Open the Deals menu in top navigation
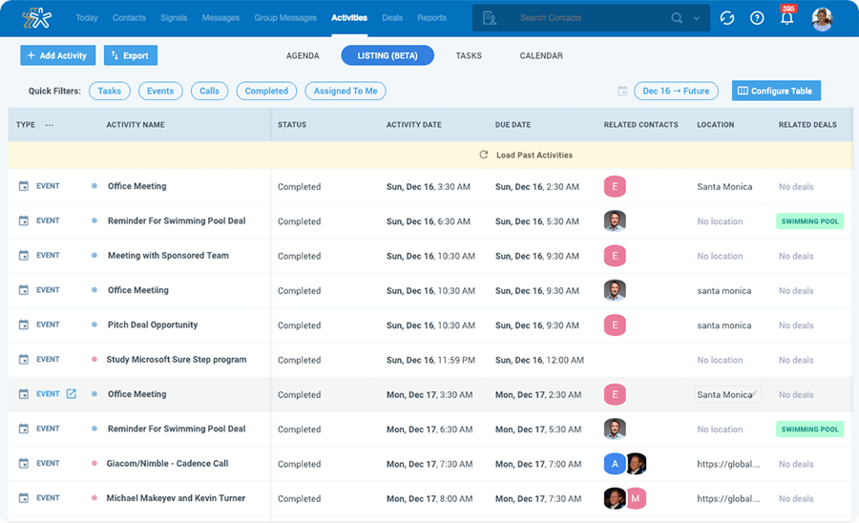The height and width of the screenshot is (523, 859). (391, 18)
